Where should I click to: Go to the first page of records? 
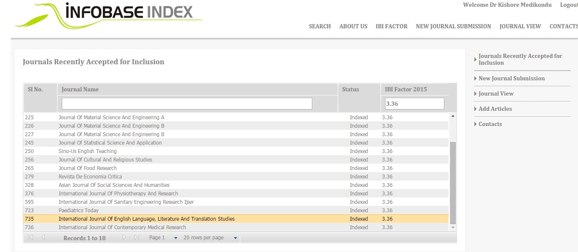pos(30,238)
